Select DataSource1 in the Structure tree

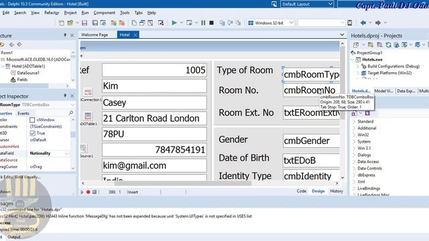point(28,73)
